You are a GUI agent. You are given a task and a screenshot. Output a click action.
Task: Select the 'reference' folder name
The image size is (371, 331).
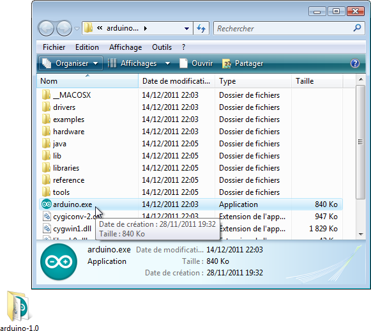point(68,180)
